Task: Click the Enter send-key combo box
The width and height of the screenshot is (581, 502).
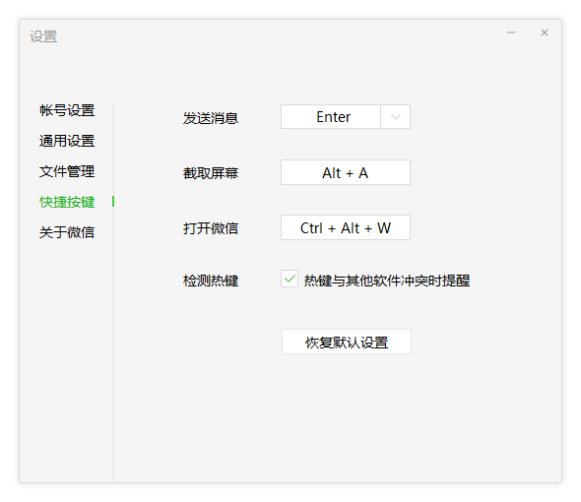Action: click(x=346, y=117)
